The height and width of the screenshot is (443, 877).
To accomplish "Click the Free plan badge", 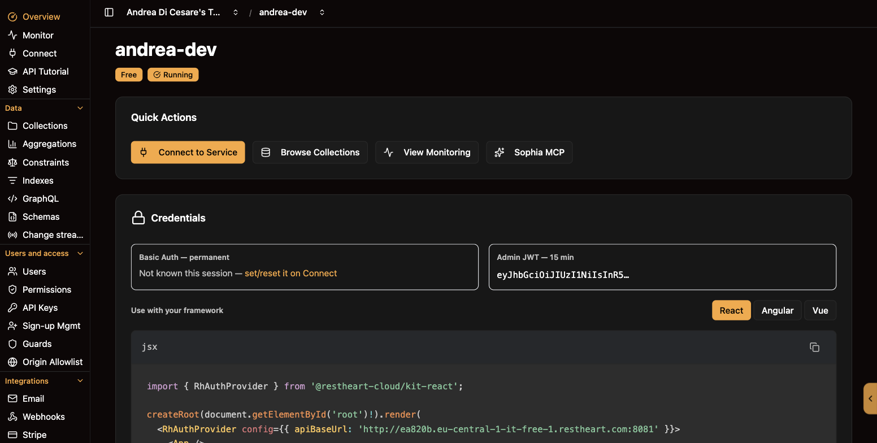I will click(x=129, y=75).
